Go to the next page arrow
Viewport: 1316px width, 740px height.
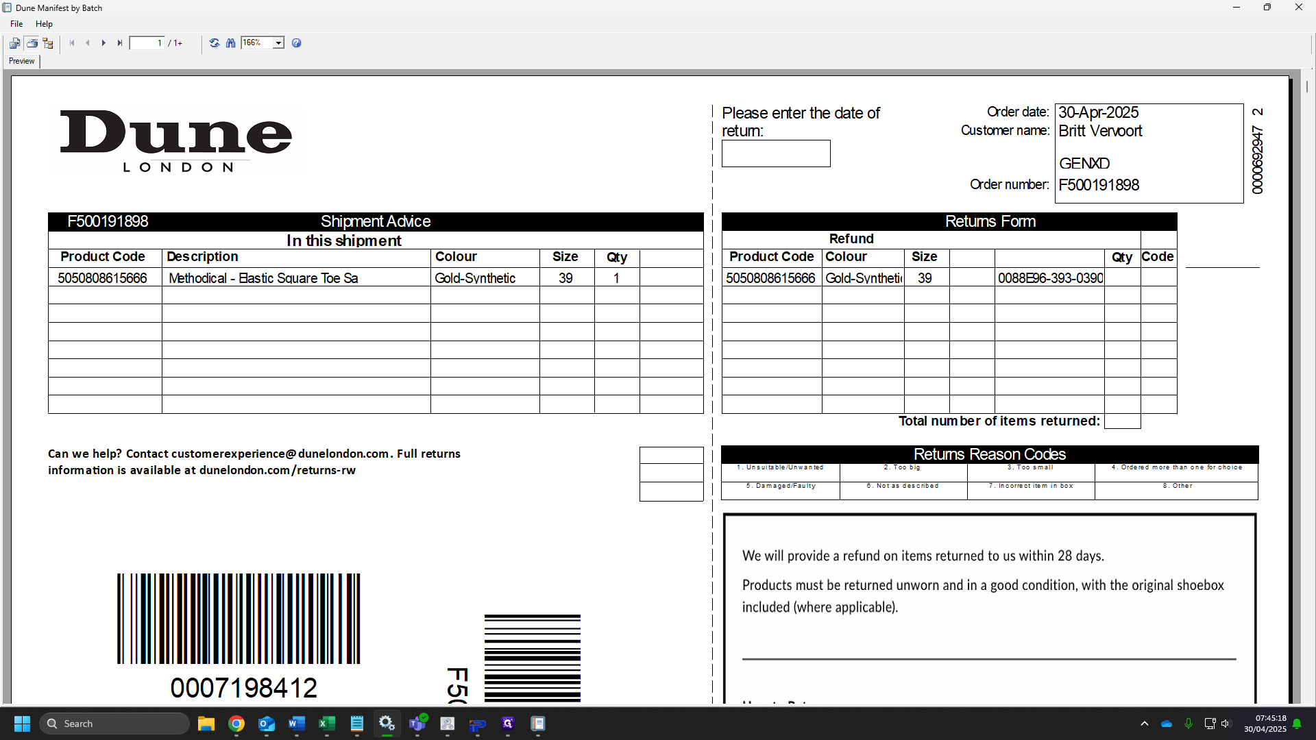click(x=103, y=43)
